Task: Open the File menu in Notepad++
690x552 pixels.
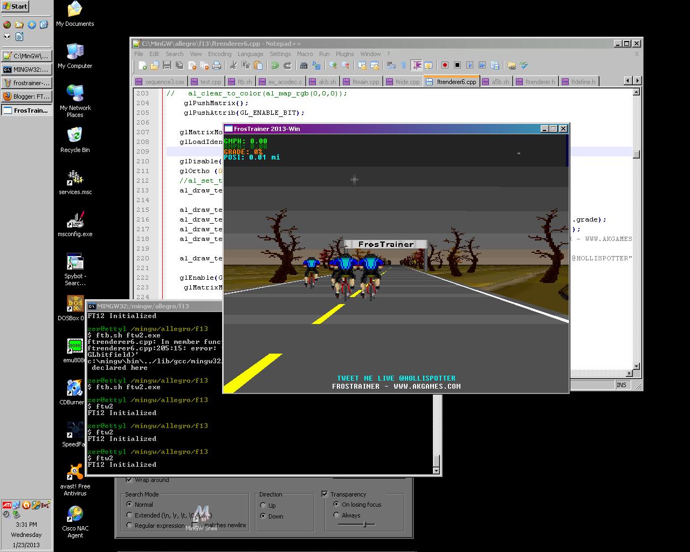Action: 139,54
